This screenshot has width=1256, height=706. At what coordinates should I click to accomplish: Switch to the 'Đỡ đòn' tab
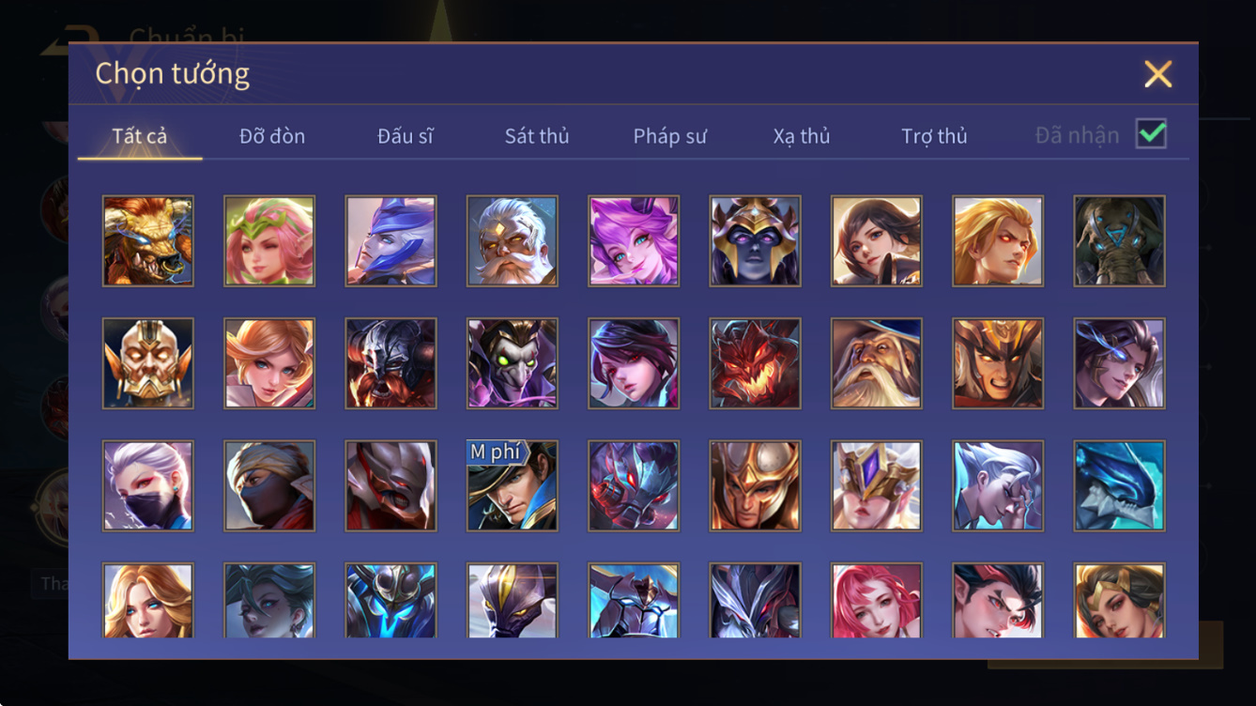point(272,136)
